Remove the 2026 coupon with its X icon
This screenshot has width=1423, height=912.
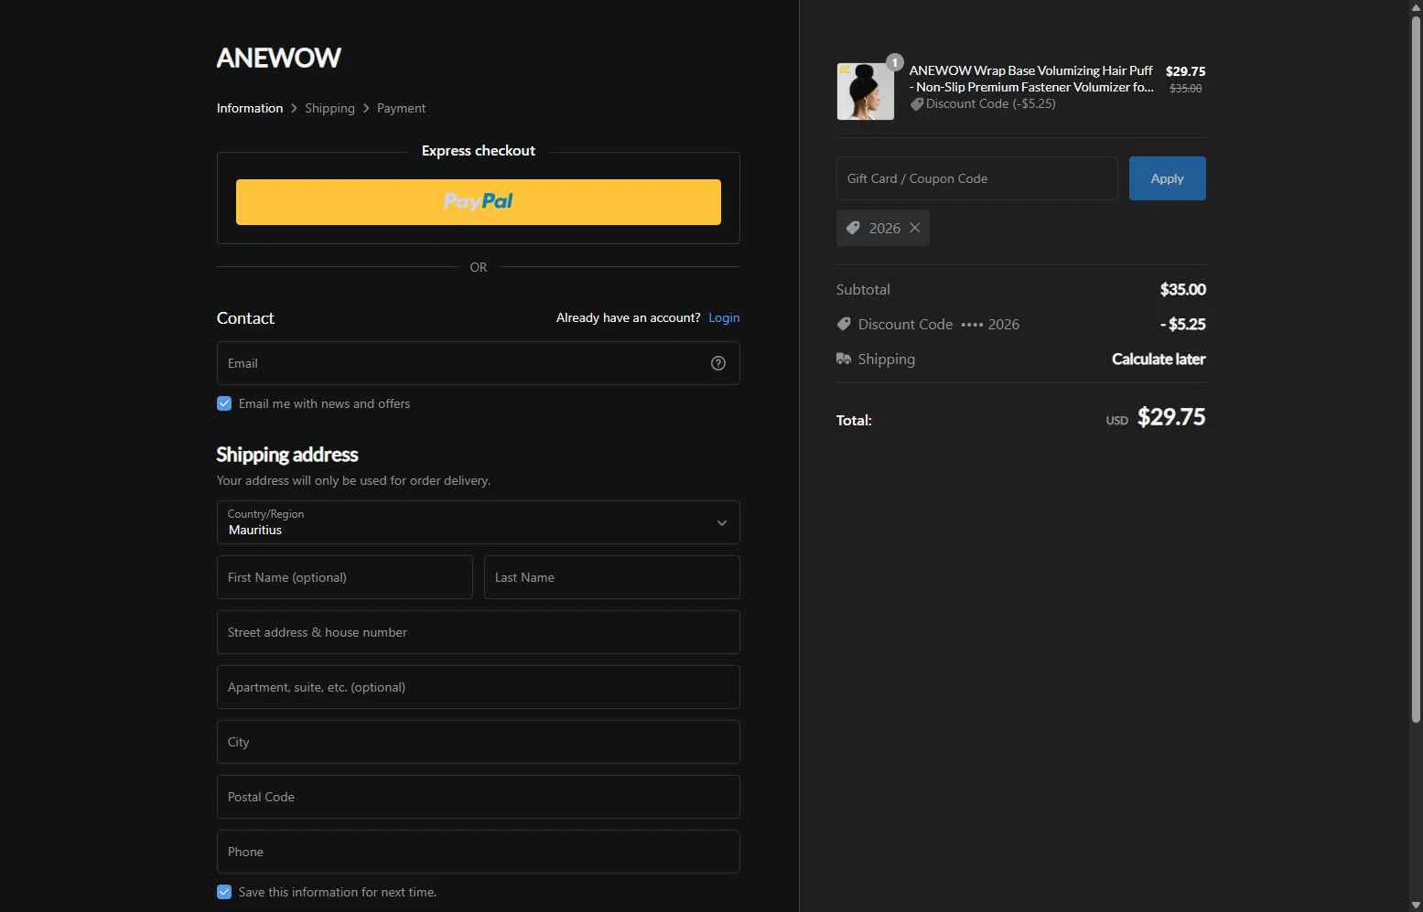914,228
